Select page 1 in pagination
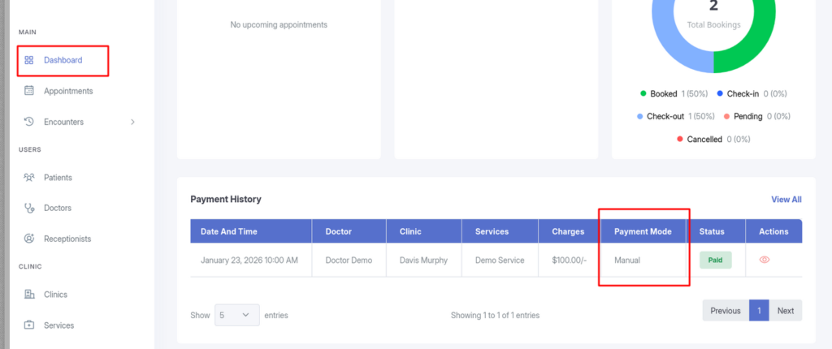 [758, 310]
